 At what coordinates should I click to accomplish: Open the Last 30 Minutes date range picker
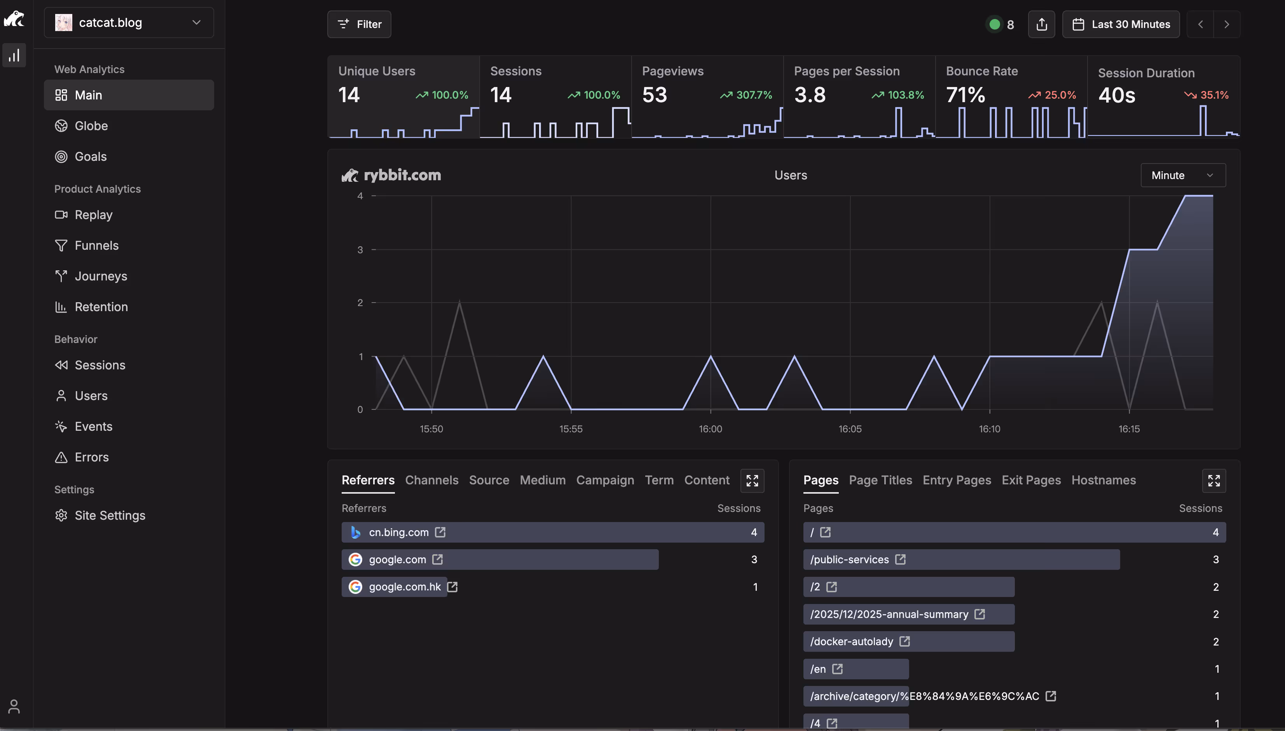point(1121,24)
